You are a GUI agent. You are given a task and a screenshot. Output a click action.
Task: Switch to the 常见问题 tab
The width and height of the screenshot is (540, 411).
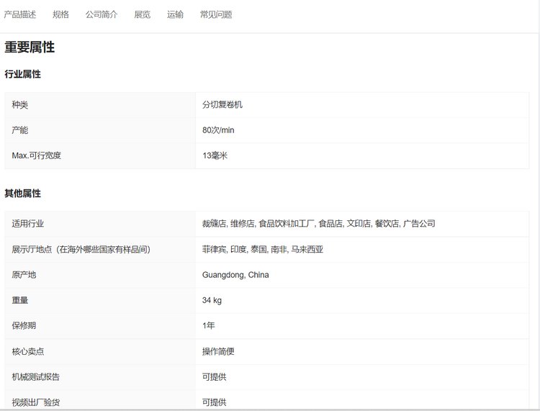[216, 14]
